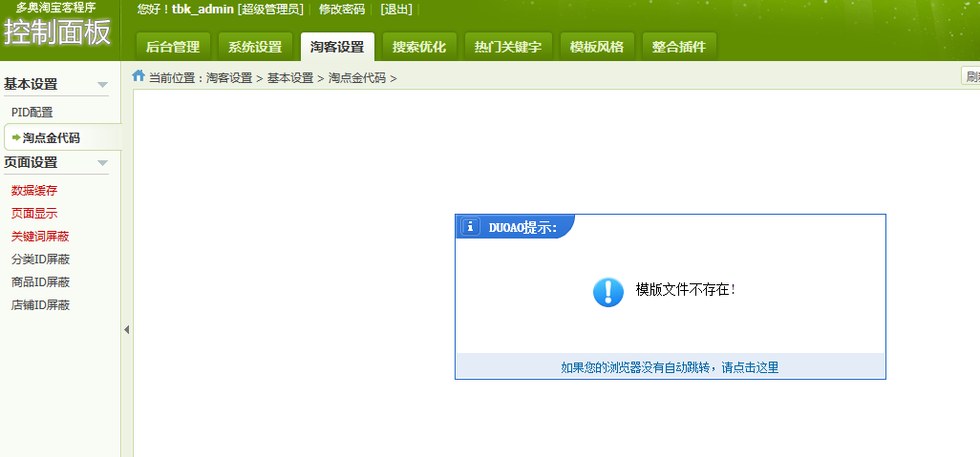Open 数据缓存 in the sidebar
Screen dimensions: 980x457
click(x=34, y=191)
